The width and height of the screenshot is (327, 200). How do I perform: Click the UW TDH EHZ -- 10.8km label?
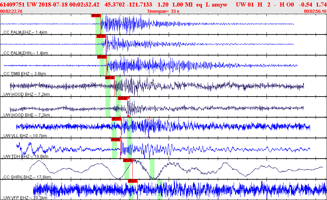26,156
